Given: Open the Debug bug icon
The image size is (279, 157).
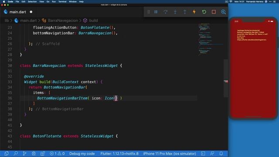Looking at the screenshot, I should (x=34, y=154).
